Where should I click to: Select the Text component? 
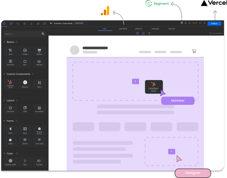(11, 51)
